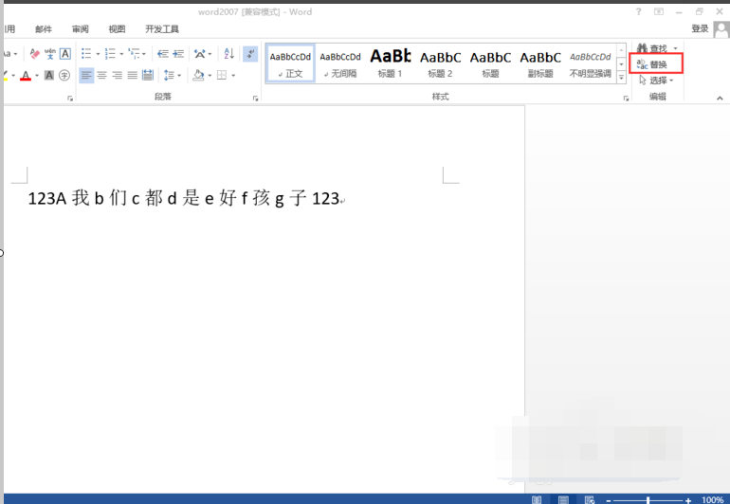Sort text A to Z
The image size is (730, 504).
click(x=229, y=54)
